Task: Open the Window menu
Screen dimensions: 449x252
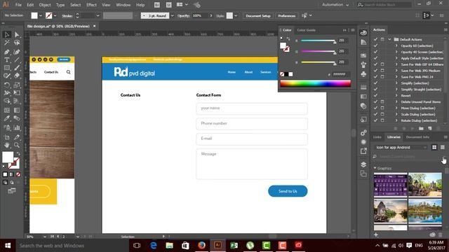Action: pos(123,5)
